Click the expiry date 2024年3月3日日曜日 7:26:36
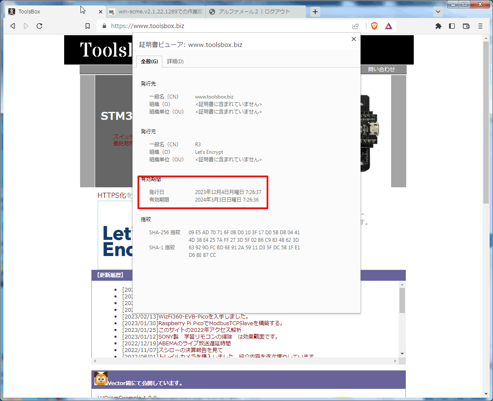 (227, 200)
